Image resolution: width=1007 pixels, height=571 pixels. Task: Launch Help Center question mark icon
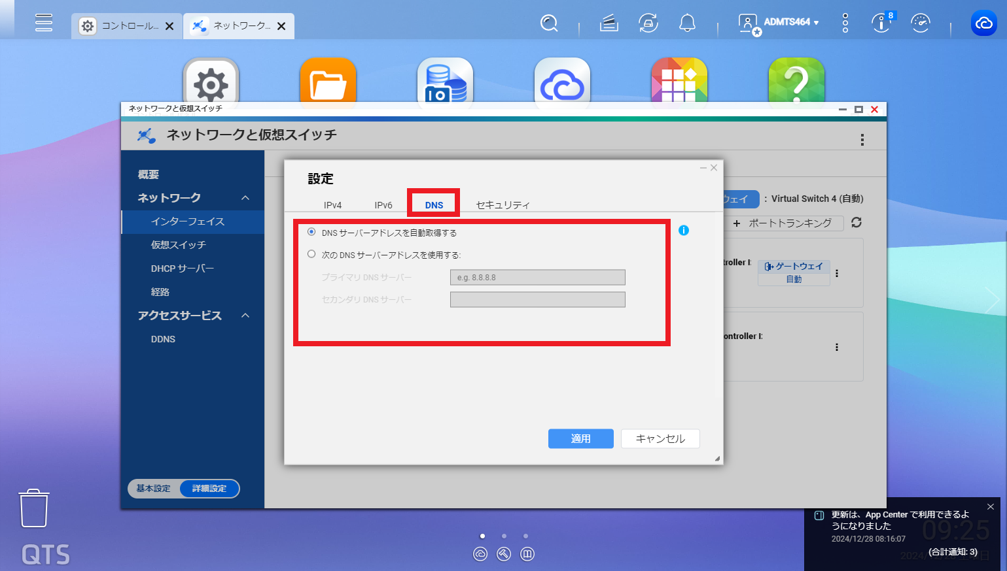[x=796, y=84]
